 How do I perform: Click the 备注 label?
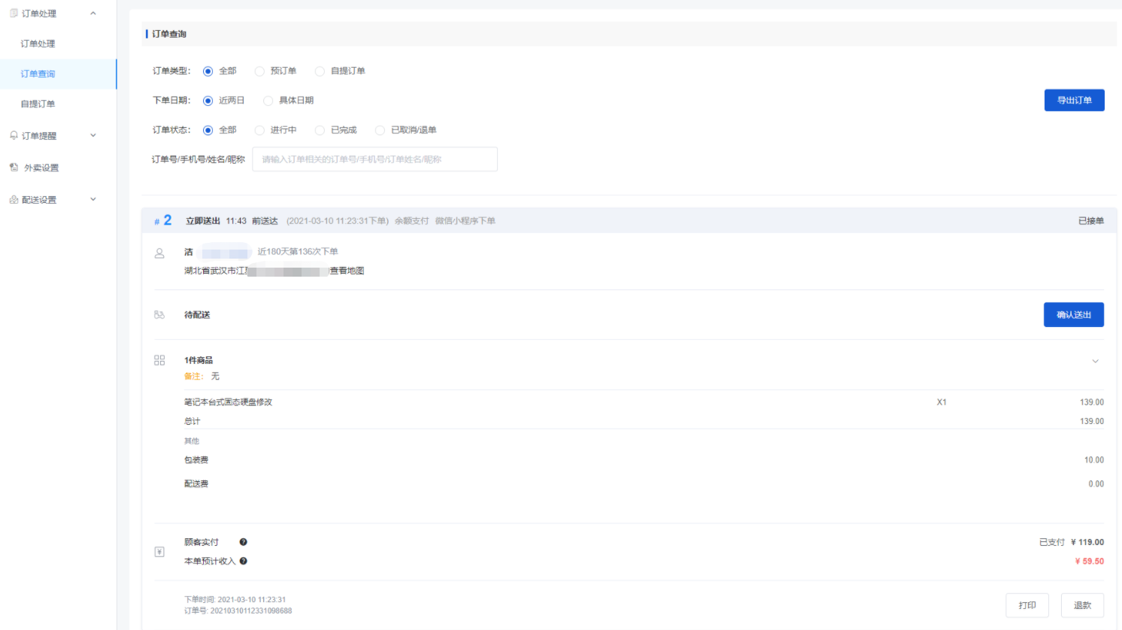pos(193,376)
